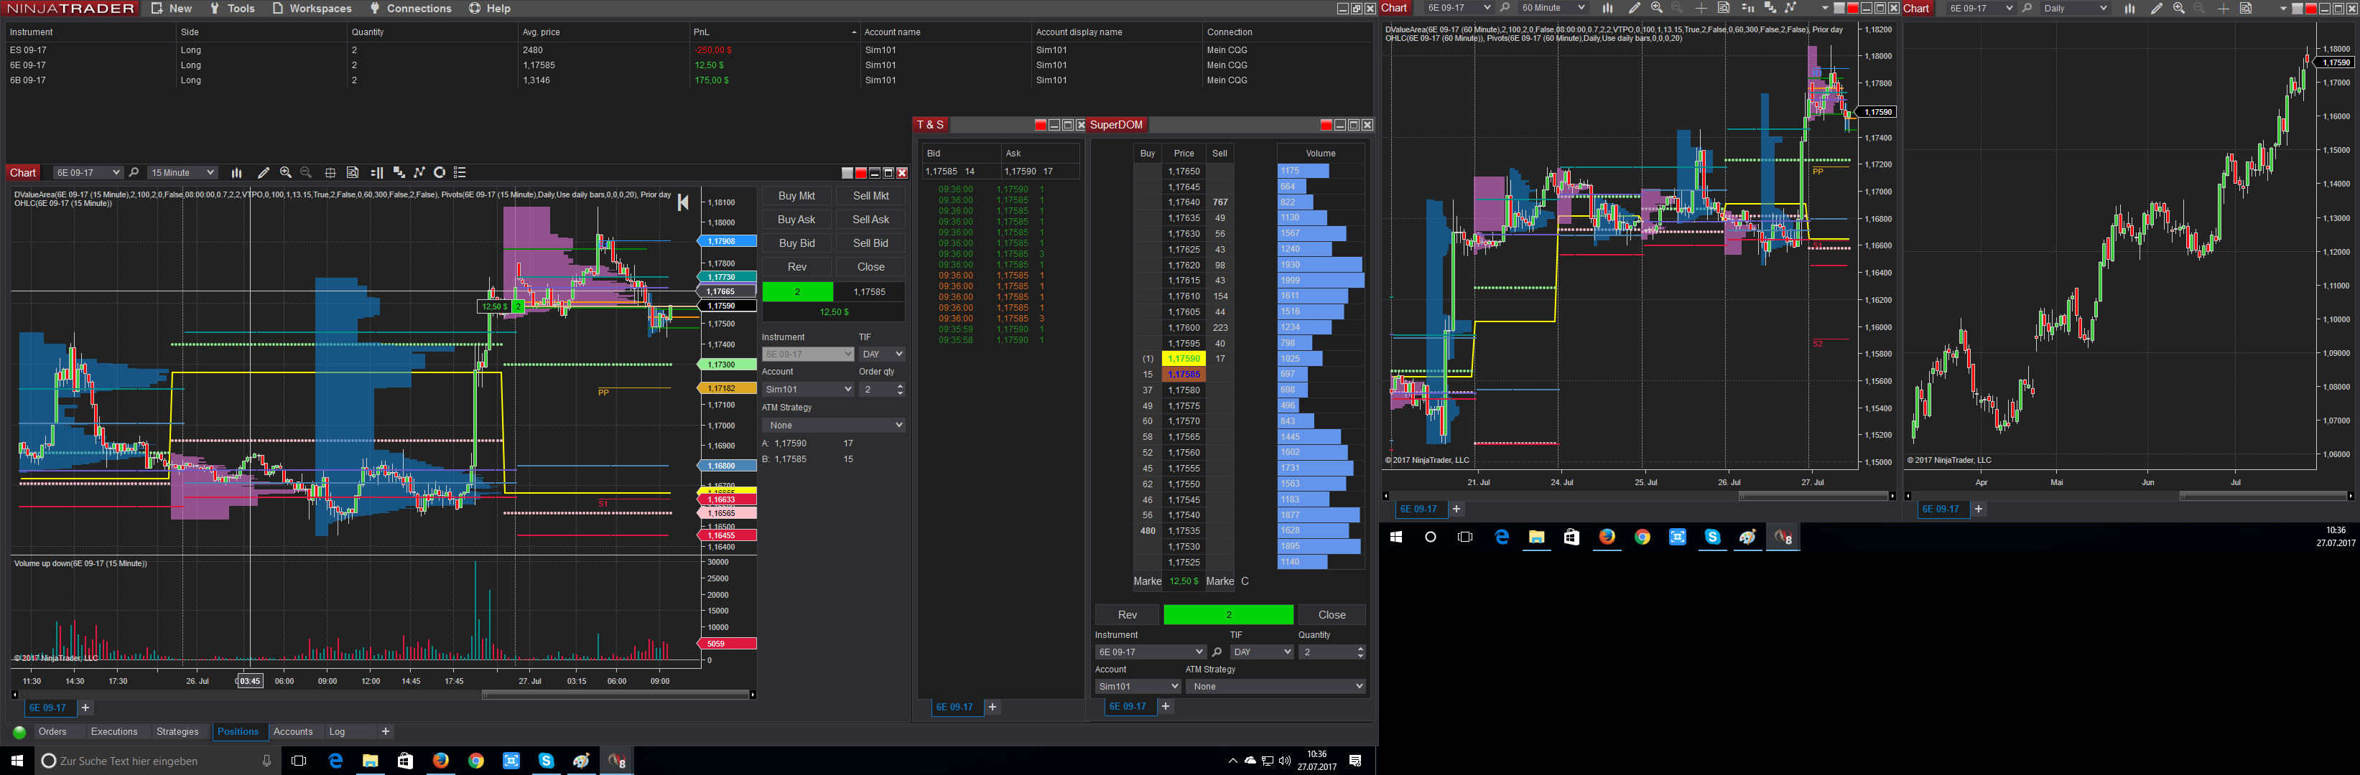Adjust Chart Trader order qty stepper
Image resolution: width=2360 pixels, height=775 pixels.
pyautogui.click(x=901, y=389)
